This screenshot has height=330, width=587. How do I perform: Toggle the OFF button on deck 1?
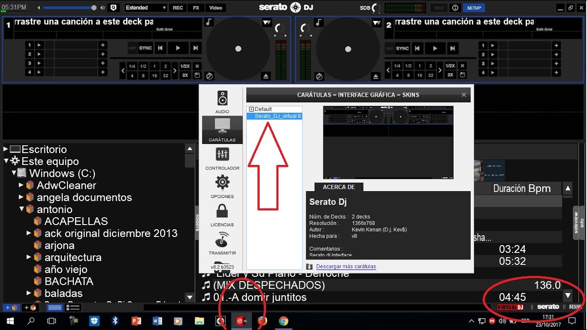(x=133, y=48)
